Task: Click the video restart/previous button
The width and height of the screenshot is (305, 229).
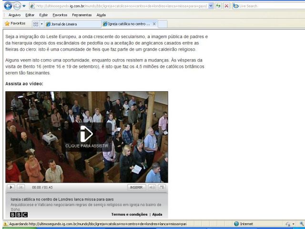Action: [x=20, y=187]
